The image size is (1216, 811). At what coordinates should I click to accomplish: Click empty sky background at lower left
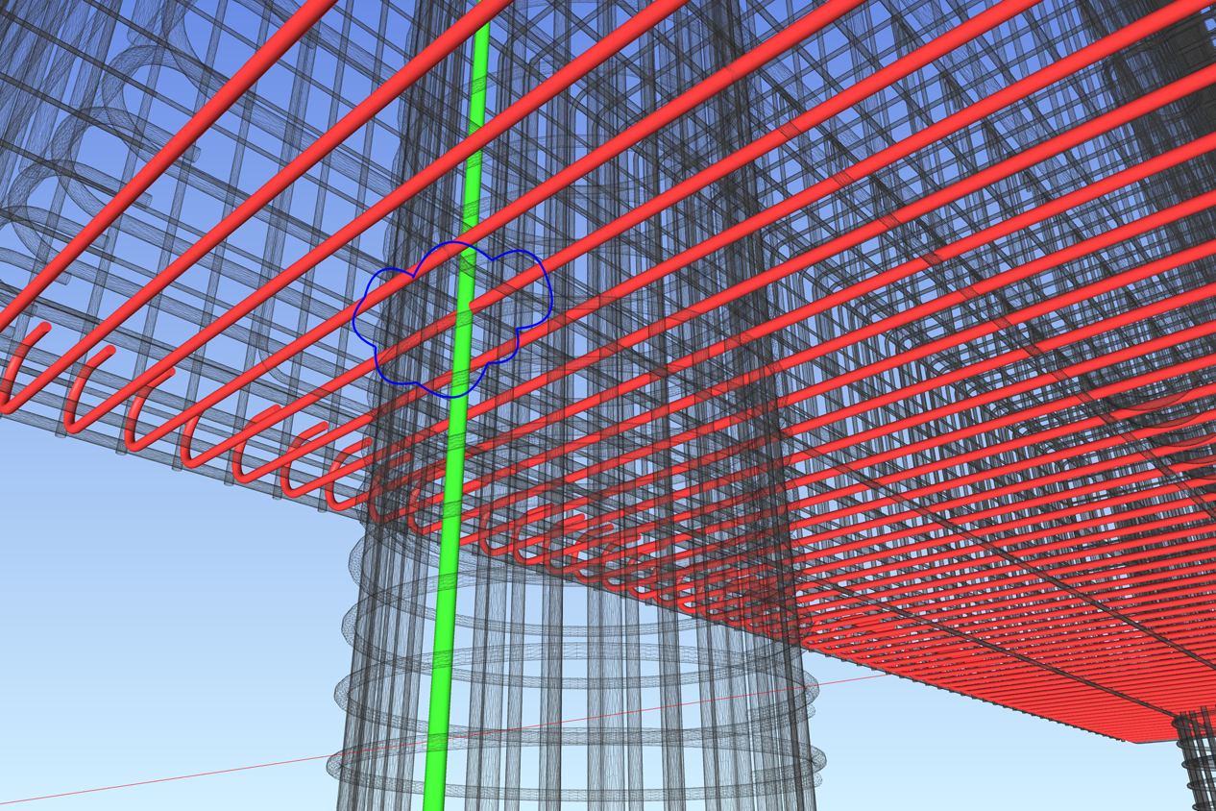tap(144, 625)
